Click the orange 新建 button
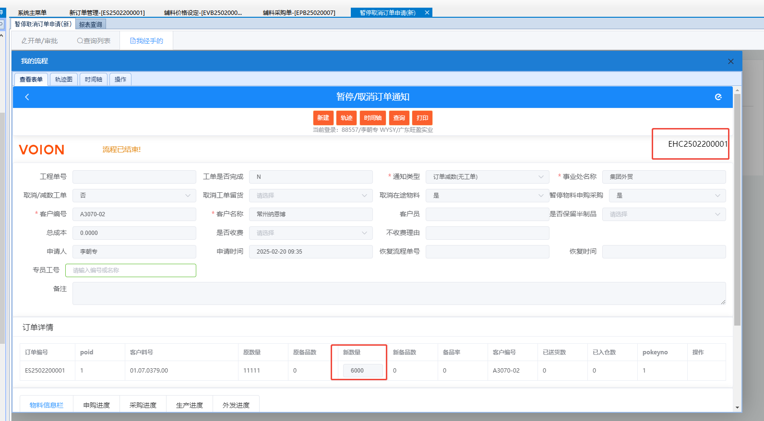The image size is (764, 421). click(x=323, y=118)
